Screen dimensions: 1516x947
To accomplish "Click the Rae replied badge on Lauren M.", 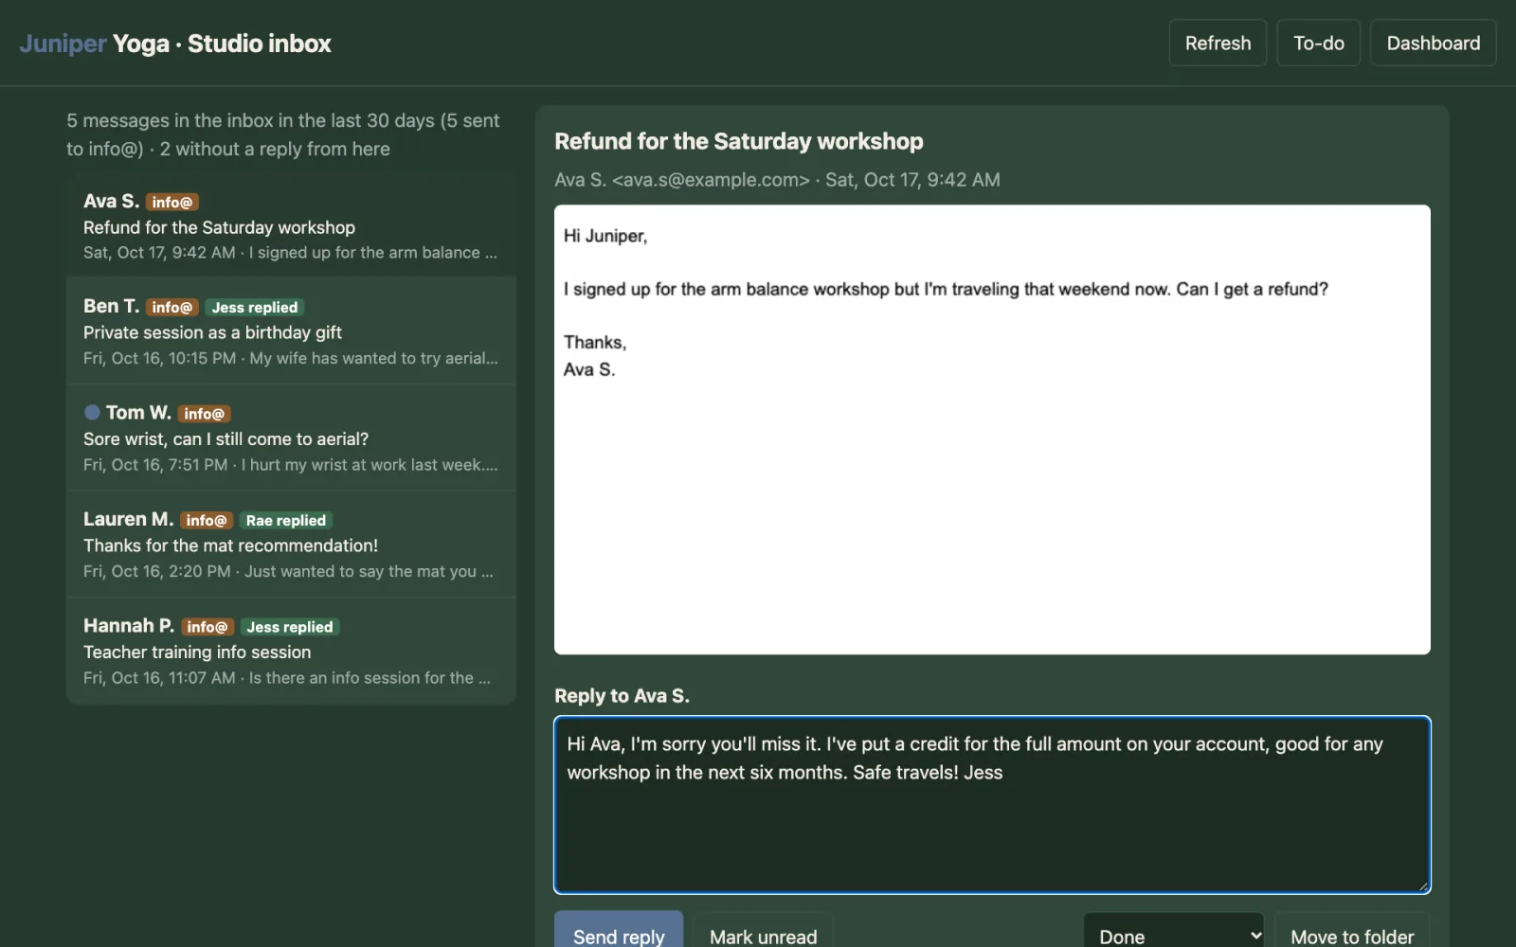I will 285,520.
